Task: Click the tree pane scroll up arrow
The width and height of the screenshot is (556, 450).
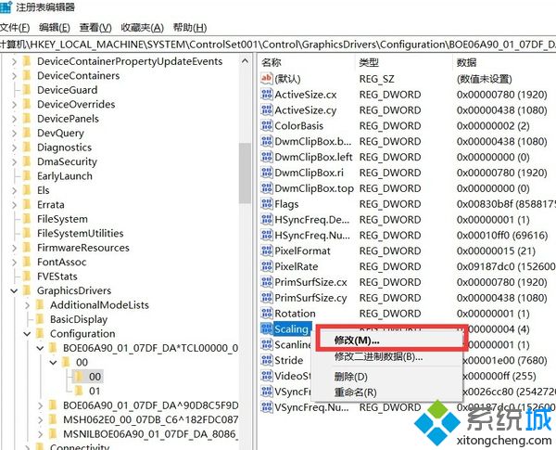Action: (245, 61)
